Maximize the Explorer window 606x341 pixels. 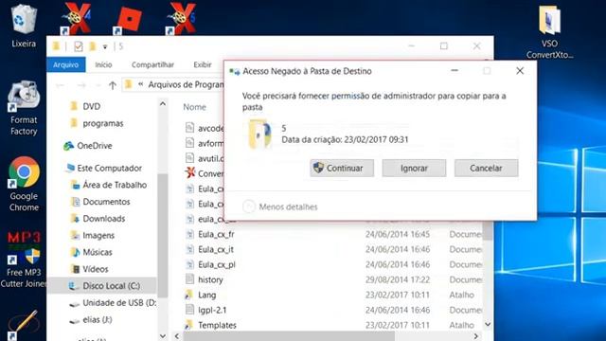pyautogui.click(x=444, y=46)
